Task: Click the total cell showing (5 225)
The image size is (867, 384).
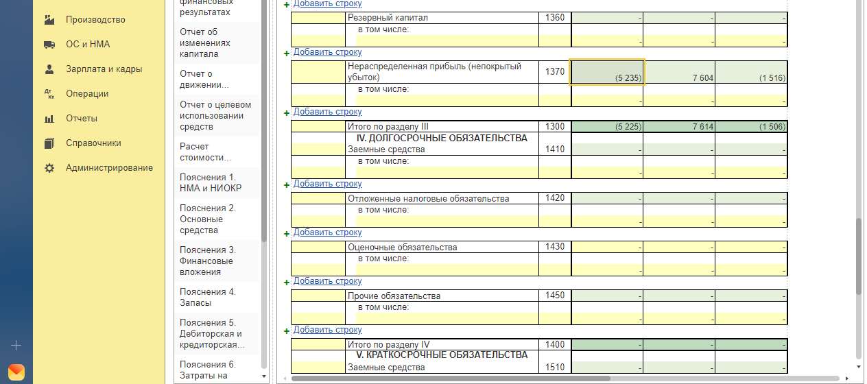Action: [x=607, y=127]
